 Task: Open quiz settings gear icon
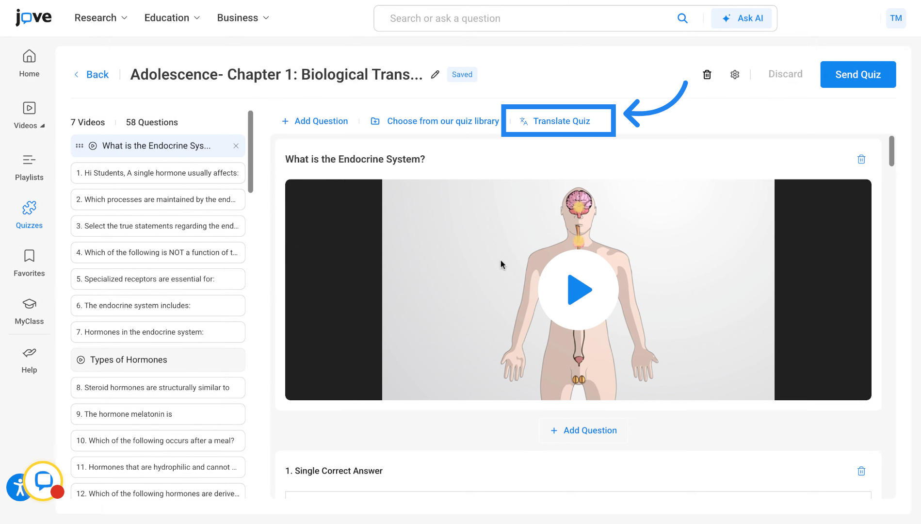[735, 74]
